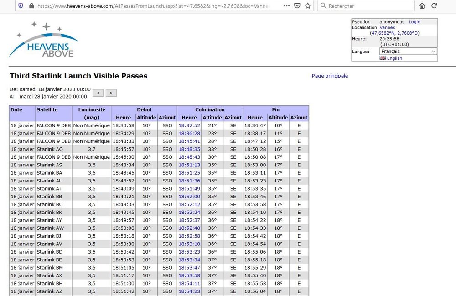This screenshot has width=456, height=296.
Task: Click the UK flag icon beside English
Action: pos(383,58)
